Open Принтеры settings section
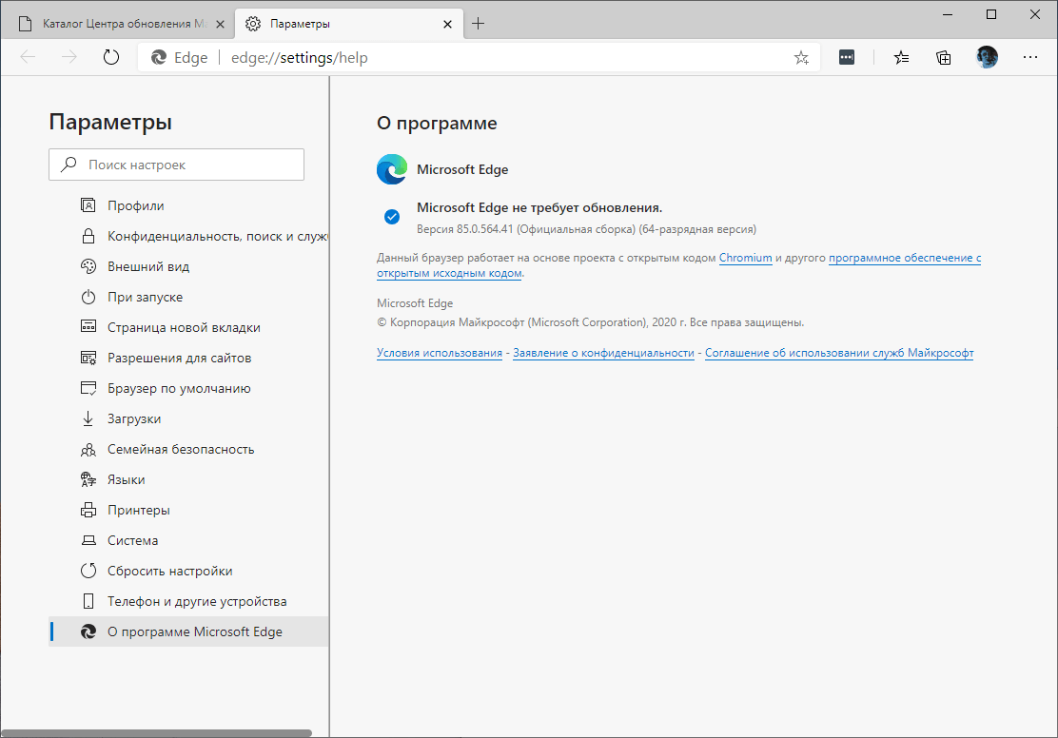The width and height of the screenshot is (1058, 738). pos(136,509)
